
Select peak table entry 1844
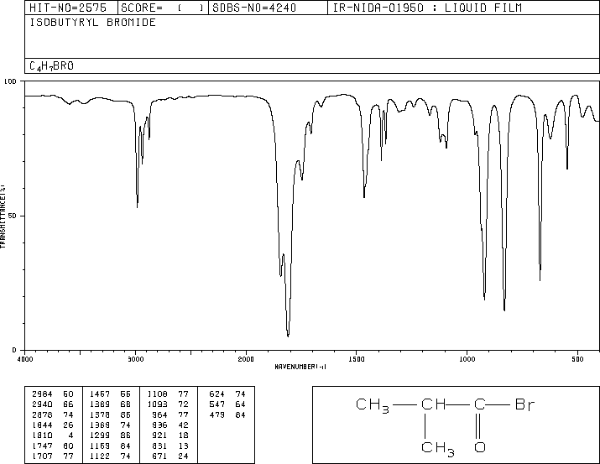(x=42, y=425)
